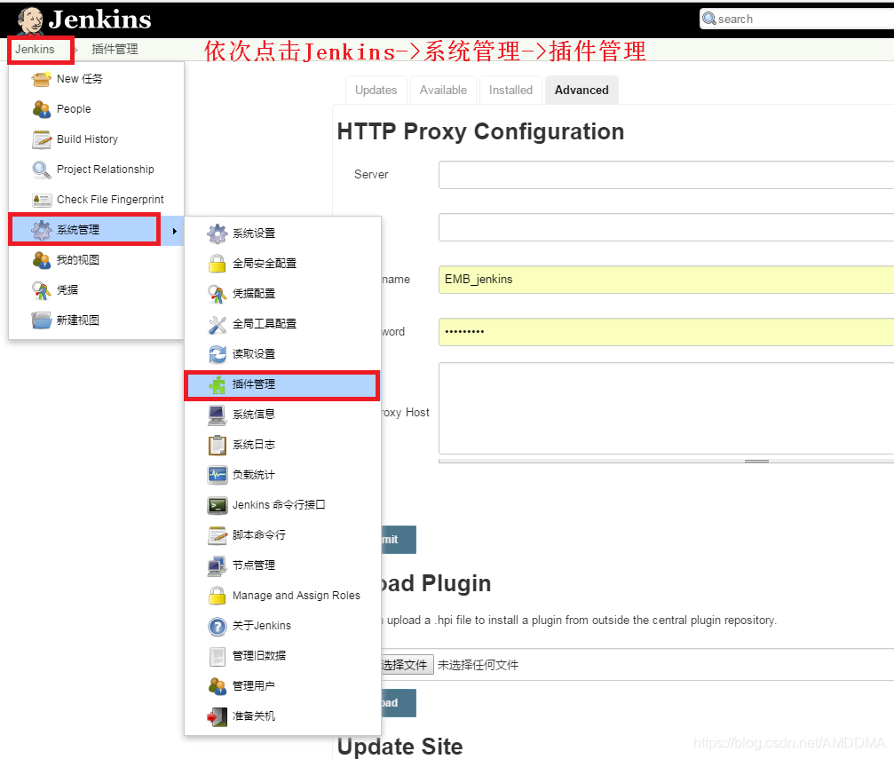
Task: Click the 节点管理 menu text
Action: click(254, 565)
